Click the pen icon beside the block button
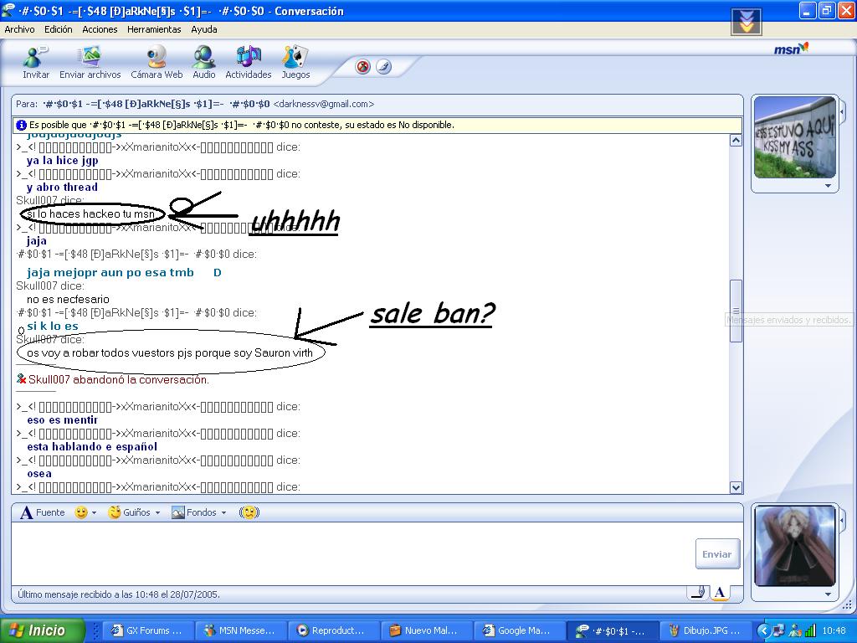857x643 pixels. tap(383, 67)
